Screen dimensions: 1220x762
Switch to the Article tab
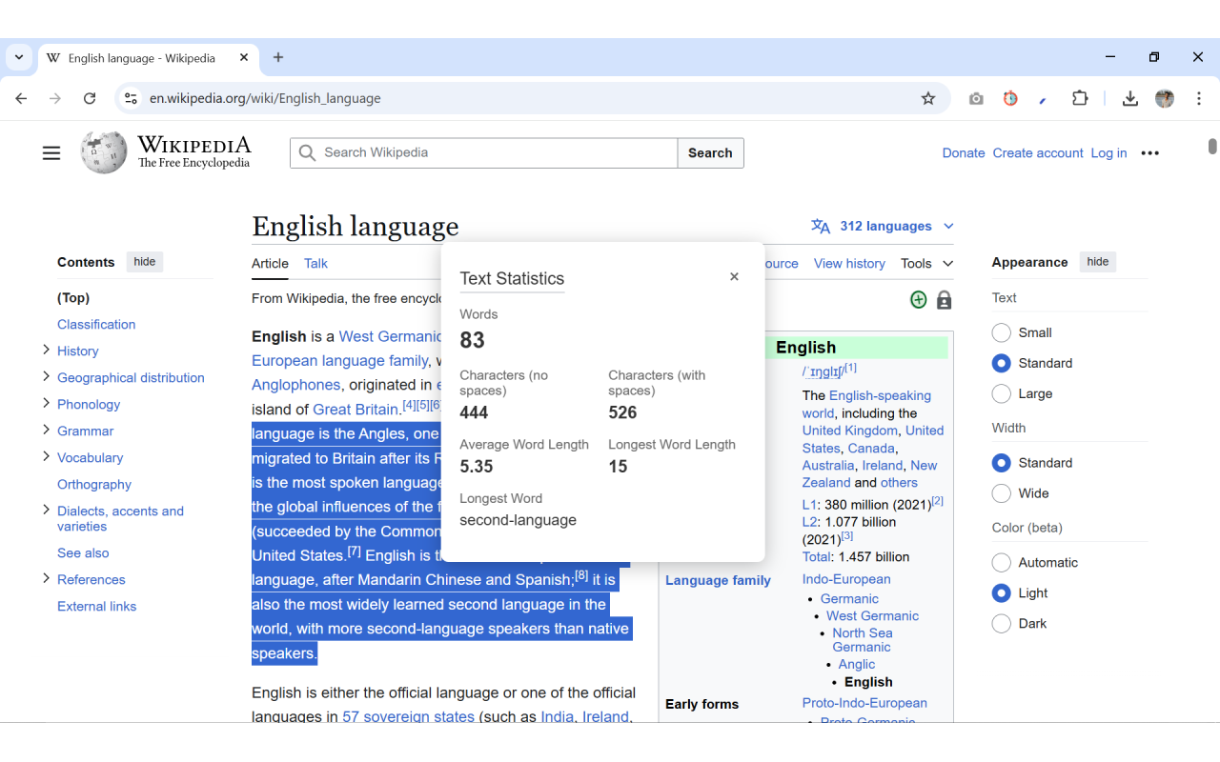click(270, 264)
